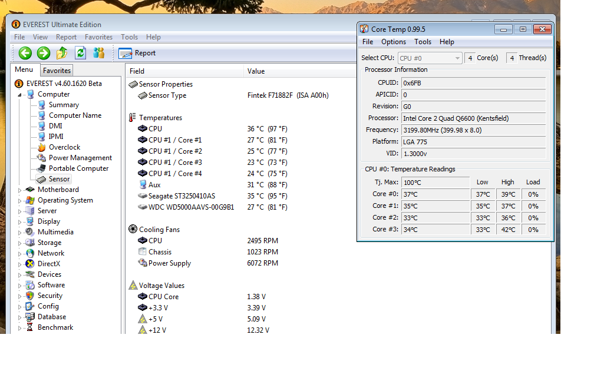594x371 pixels.
Task: Select Power Management in the tree
Action: pos(80,158)
